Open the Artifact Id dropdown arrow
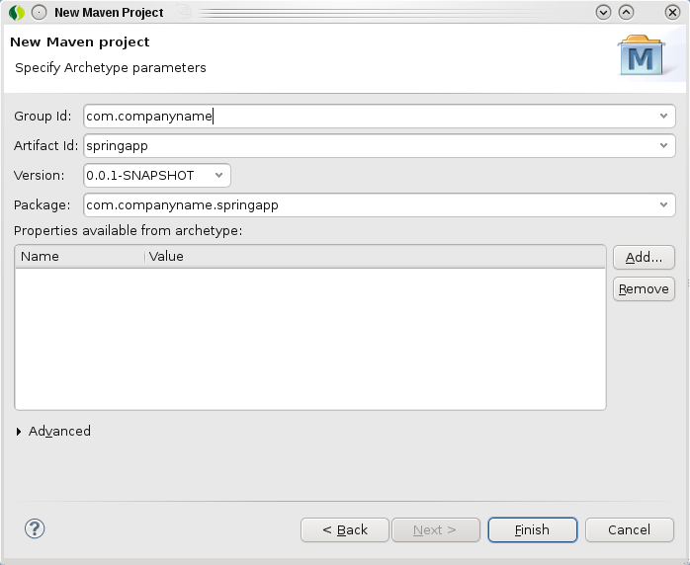 (663, 145)
